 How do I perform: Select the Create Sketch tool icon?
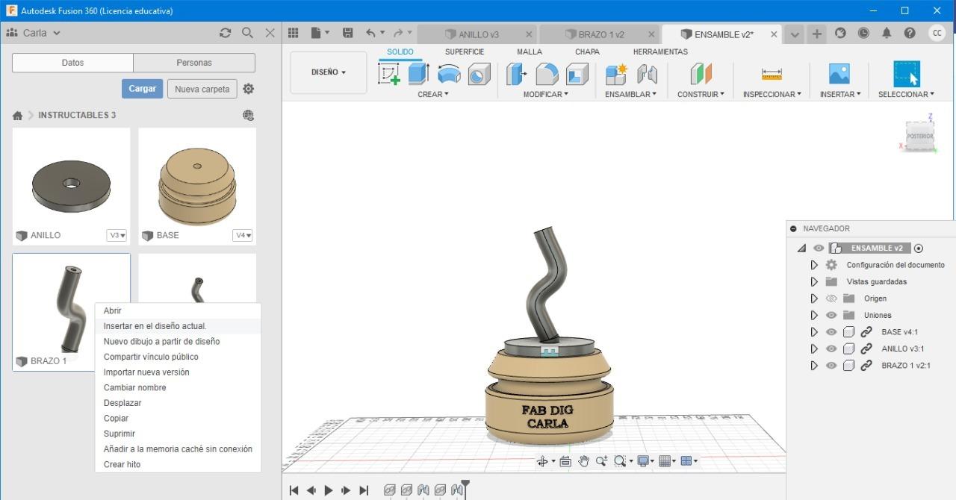[x=389, y=74]
